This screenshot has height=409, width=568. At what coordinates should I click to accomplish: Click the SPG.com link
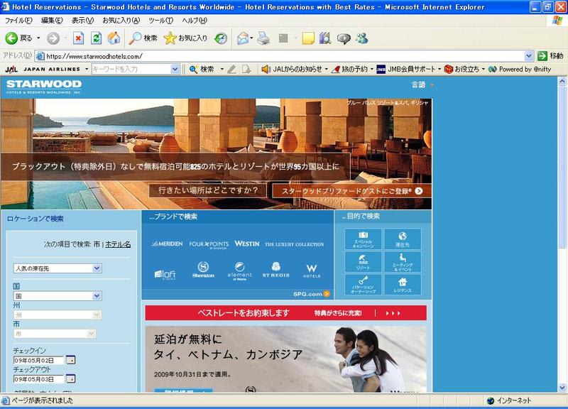coord(311,294)
